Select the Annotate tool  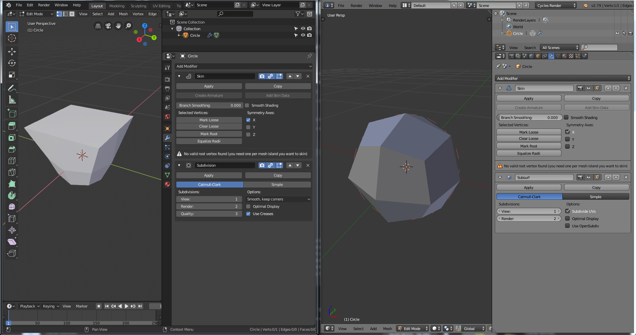(12, 88)
